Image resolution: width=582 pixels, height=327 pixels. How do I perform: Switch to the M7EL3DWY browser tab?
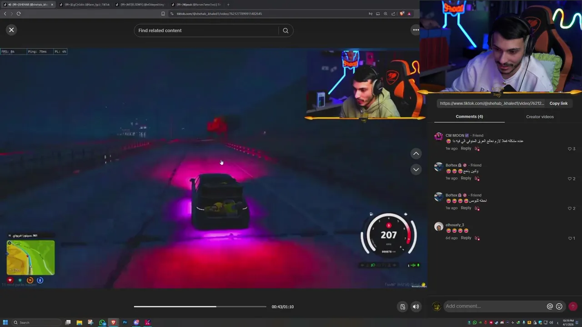click(x=141, y=5)
